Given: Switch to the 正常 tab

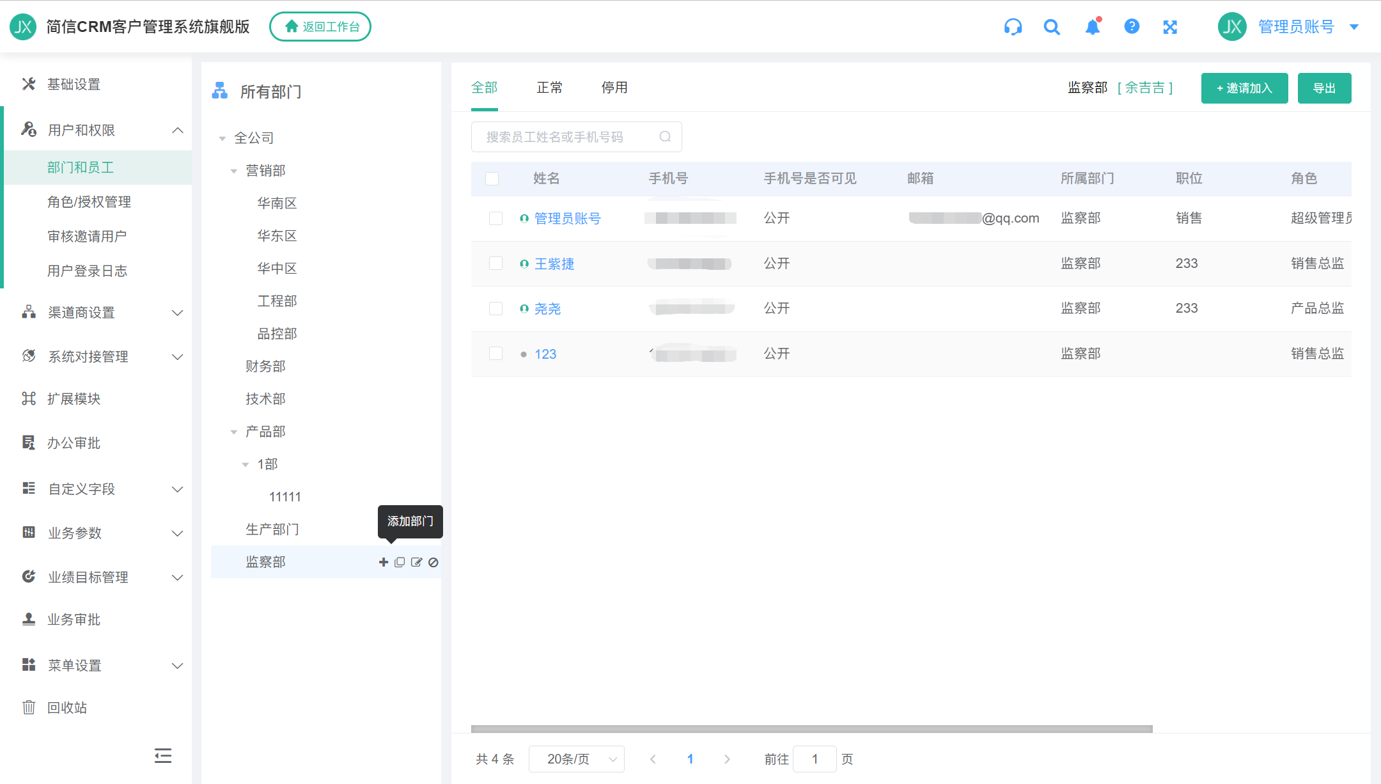Looking at the screenshot, I should point(549,88).
